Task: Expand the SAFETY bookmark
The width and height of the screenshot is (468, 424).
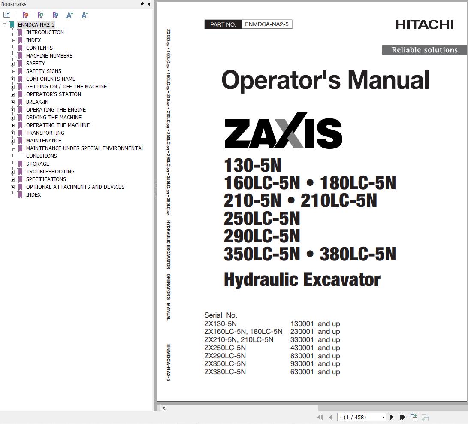Action: coord(12,64)
